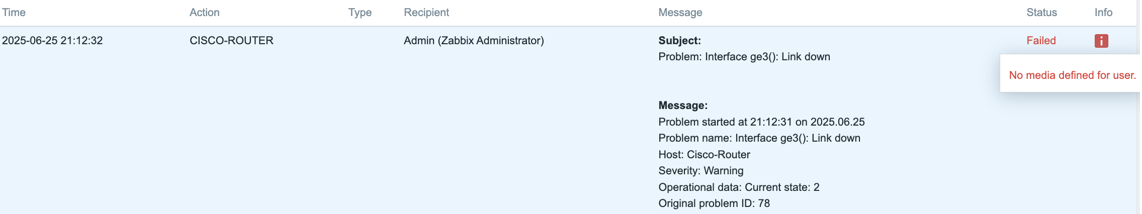Viewport: 1142px width, 214px height.
Task: Click the 'Problem started at 21:12:31' line
Action: click(762, 122)
